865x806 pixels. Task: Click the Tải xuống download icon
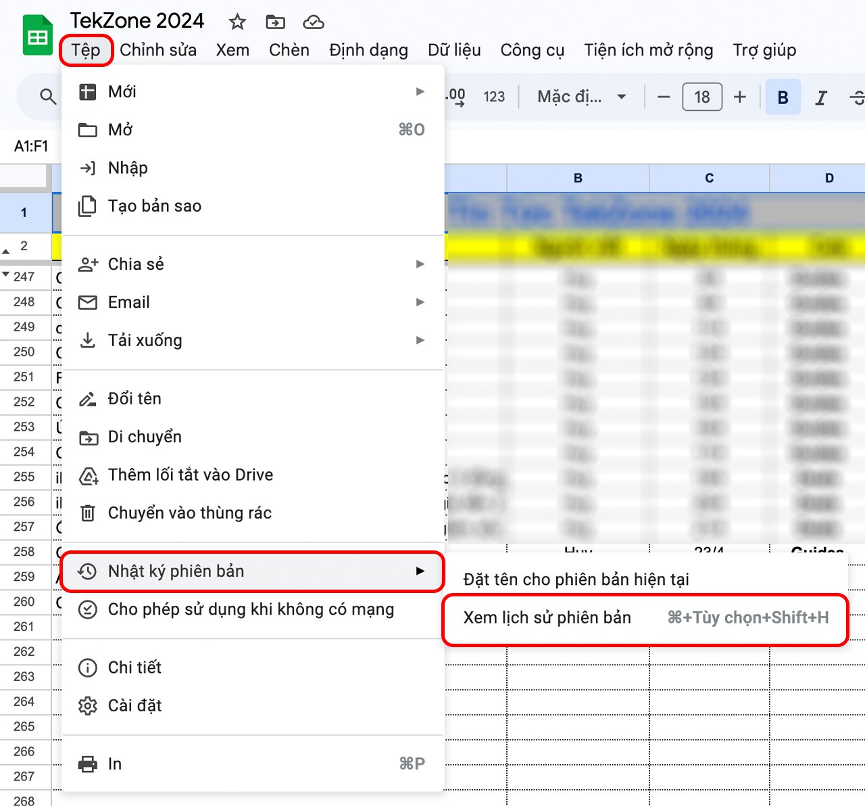88,340
